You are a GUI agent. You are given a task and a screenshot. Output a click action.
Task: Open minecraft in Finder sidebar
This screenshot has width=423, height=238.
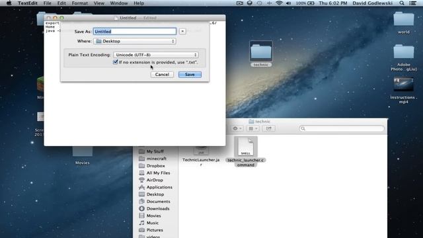tap(156, 159)
